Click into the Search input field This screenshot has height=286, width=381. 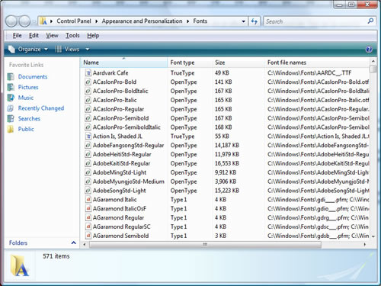pyautogui.click(x=315, y=21)
